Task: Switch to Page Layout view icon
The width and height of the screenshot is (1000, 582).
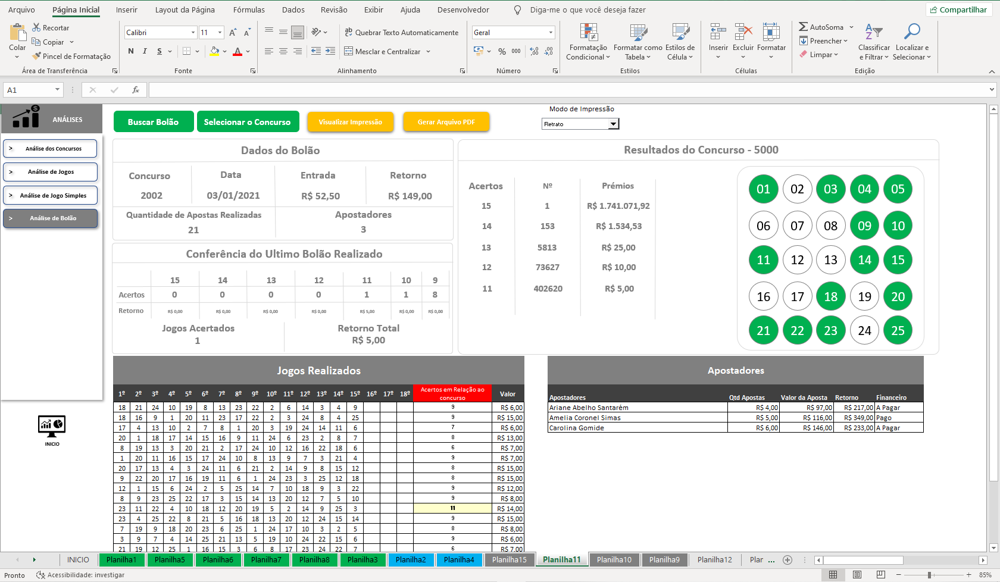Action: point(857,575)
